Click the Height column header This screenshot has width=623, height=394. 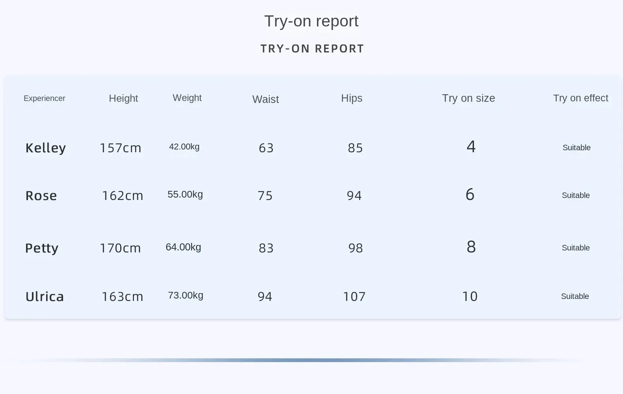point(123,99)
